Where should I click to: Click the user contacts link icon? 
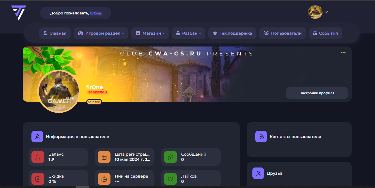pos(261,137)
